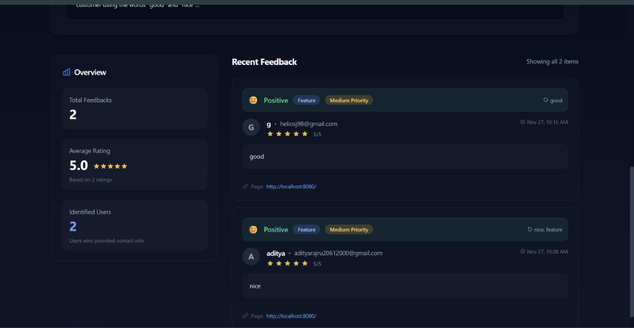The image size is (634, 328).
Task: Click the username 'aditya'
Action: tap(276, 253)
